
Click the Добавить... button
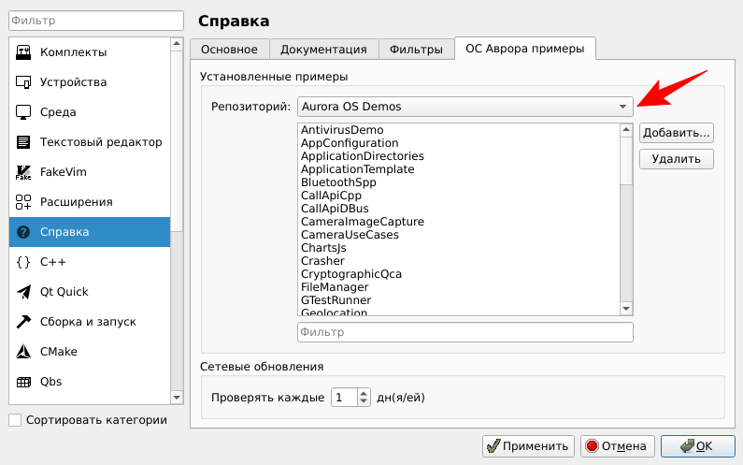click(677, 133)
